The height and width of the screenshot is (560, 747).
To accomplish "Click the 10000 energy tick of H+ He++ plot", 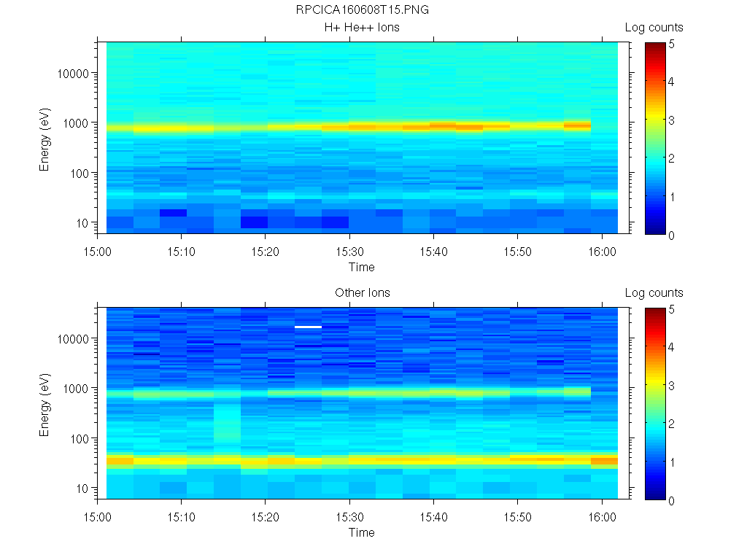I will [73, 74].
